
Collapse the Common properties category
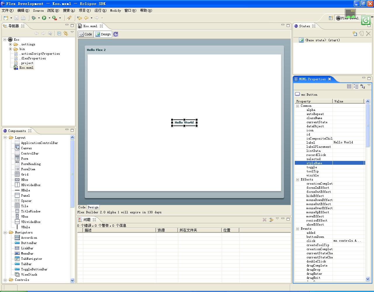(298, 106)
